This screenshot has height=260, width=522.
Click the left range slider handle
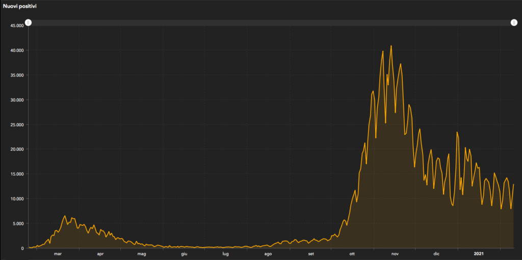[x=29, y=23]
